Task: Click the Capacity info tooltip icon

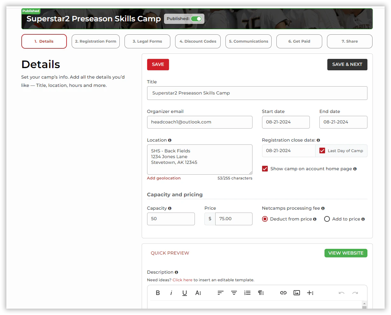Action: (x=170, y=208)
